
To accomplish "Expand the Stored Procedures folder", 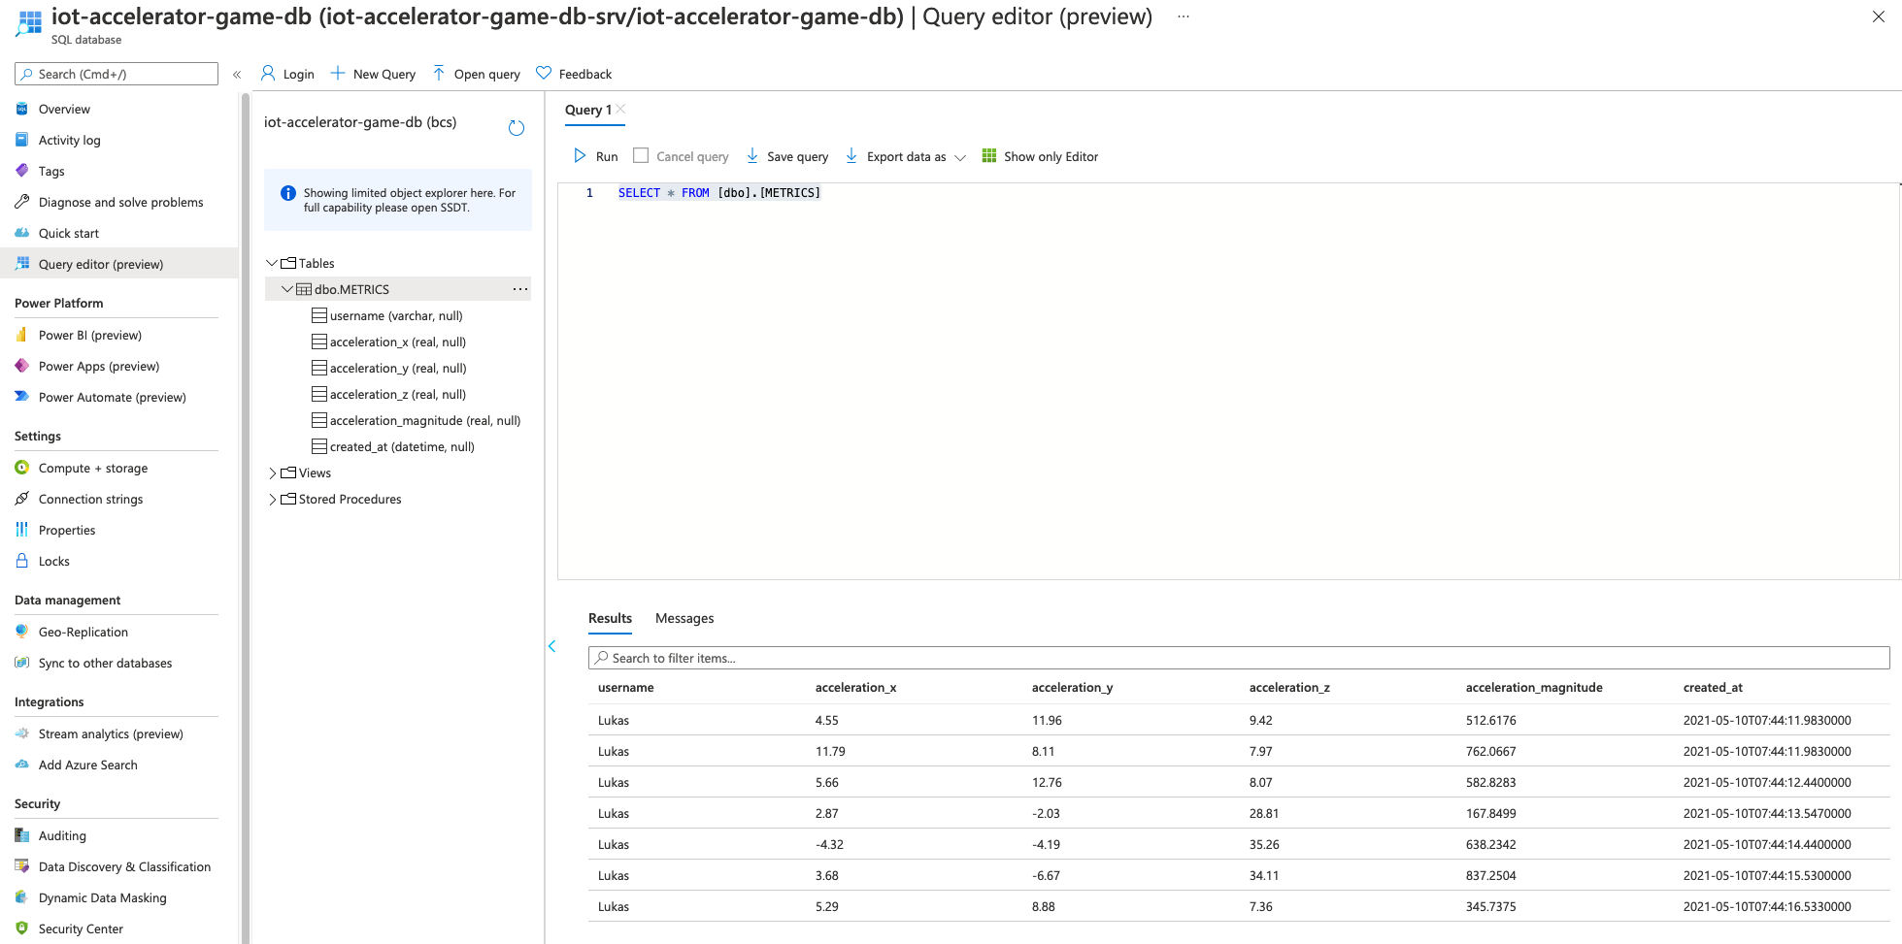I will pos(272,500).
